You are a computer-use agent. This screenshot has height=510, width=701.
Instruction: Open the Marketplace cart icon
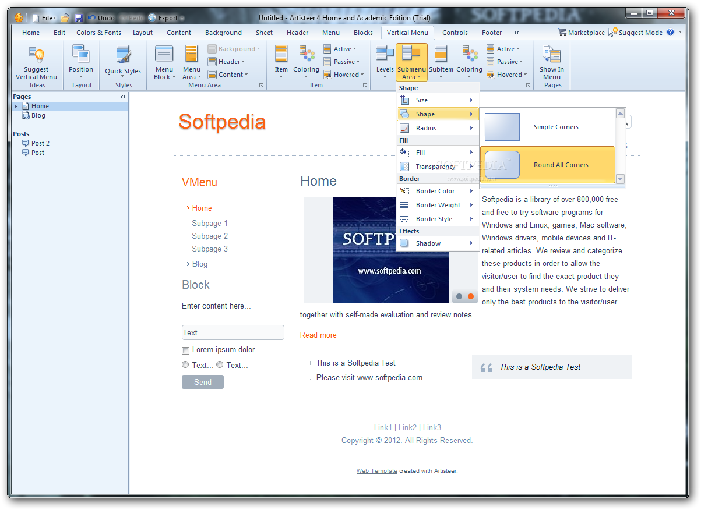pyautogui.click(x=562, y=33)
